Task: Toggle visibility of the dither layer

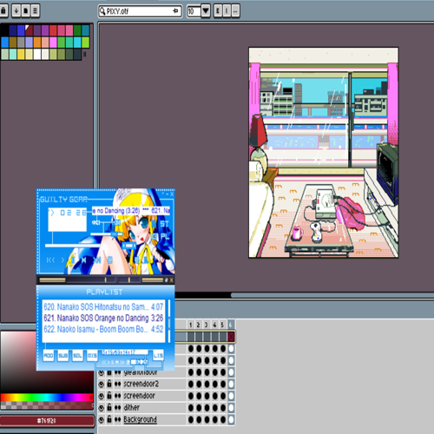Action: point(102,408)
